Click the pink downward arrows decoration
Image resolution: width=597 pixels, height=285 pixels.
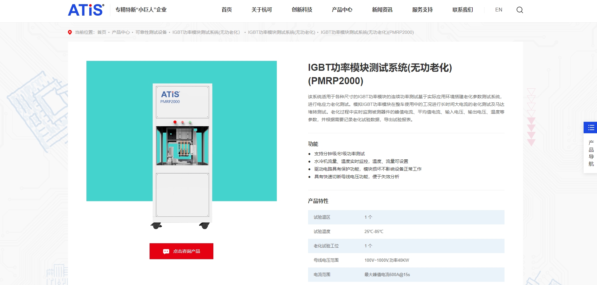[531, 117]
